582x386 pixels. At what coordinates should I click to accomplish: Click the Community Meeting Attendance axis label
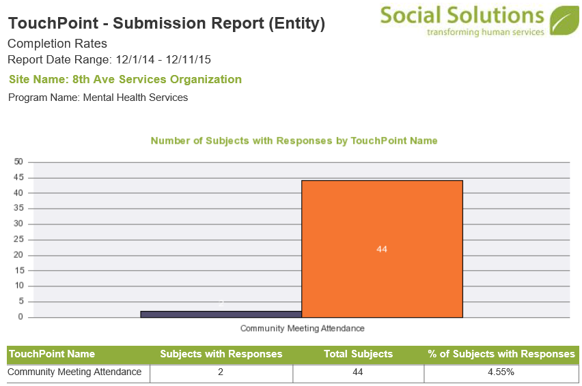pos(302,328)
